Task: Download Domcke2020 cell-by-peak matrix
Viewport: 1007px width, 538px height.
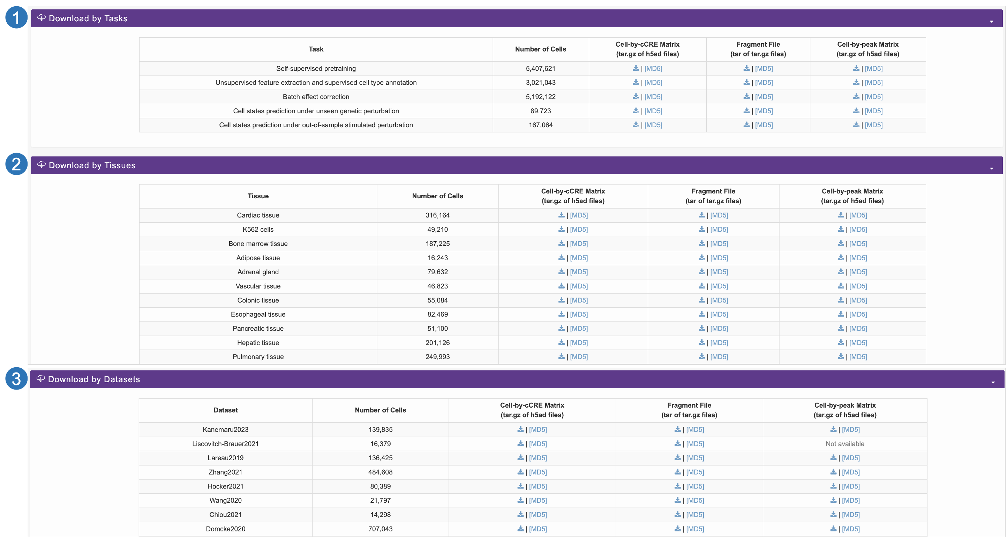Action: (833, 529)
